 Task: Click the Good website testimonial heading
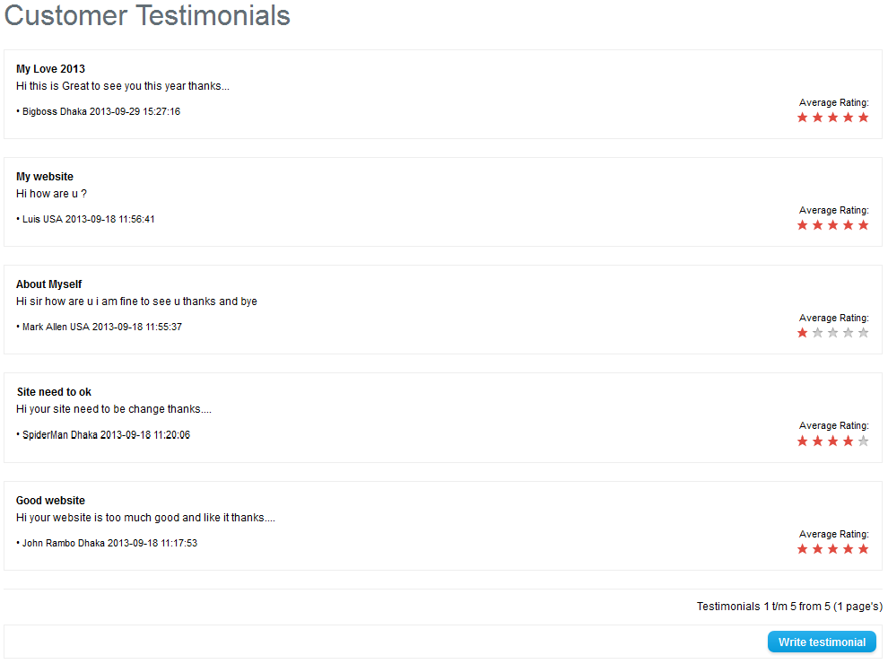pos(50,501)
